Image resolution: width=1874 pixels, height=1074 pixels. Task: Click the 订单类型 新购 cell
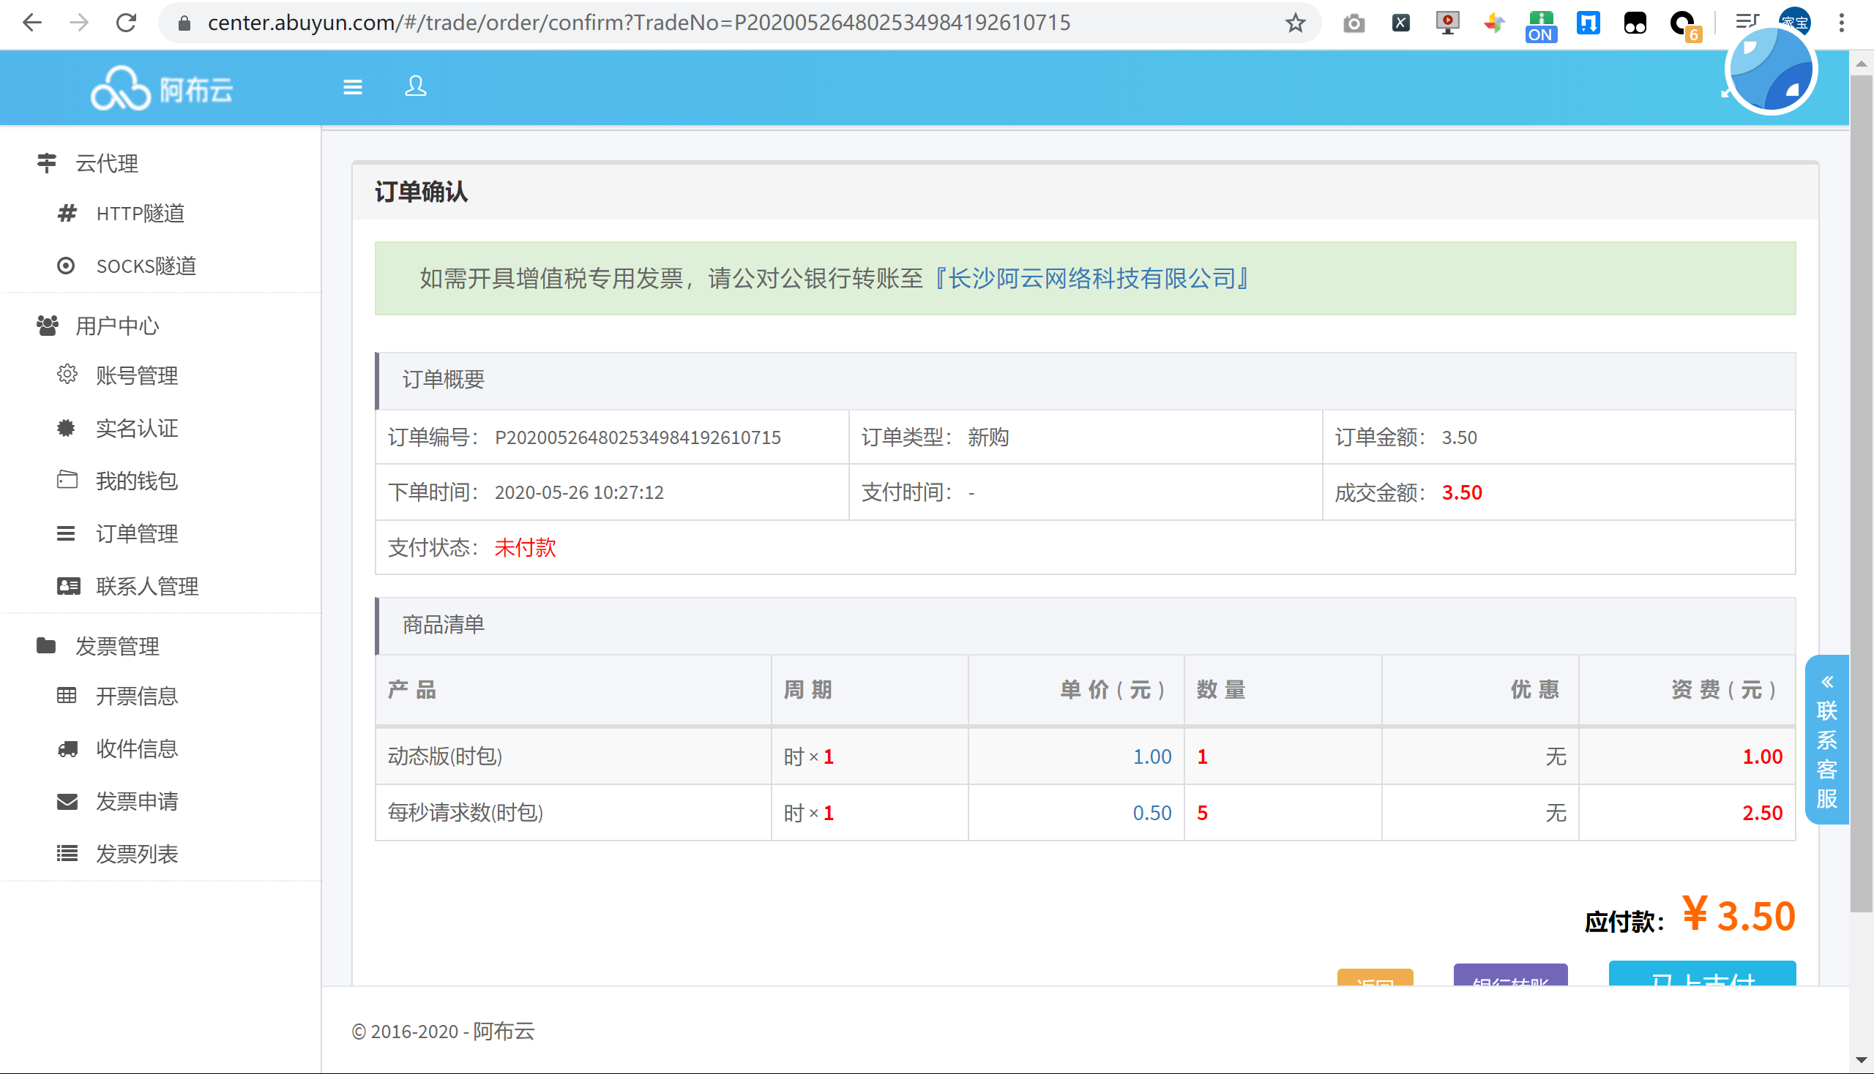click(x=1085, y=438)
